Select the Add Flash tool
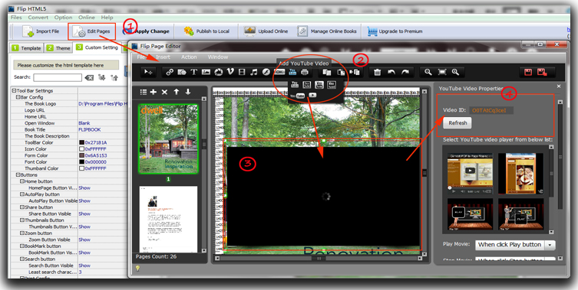This screenshot has height=290, width=578. (x=266, y=73)
